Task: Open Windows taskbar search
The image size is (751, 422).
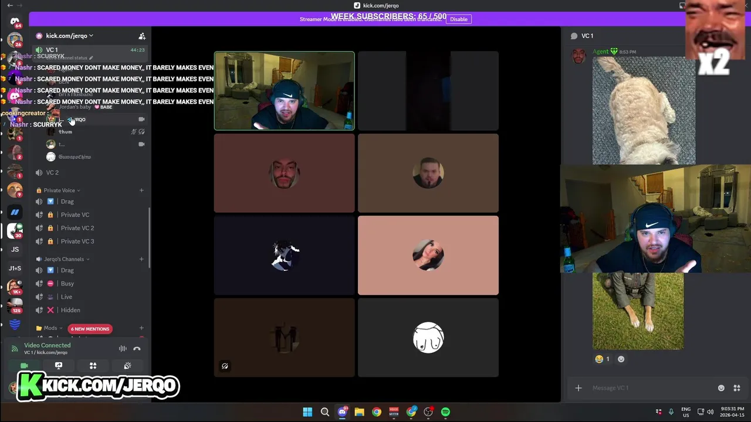Action: coord(324,412)
